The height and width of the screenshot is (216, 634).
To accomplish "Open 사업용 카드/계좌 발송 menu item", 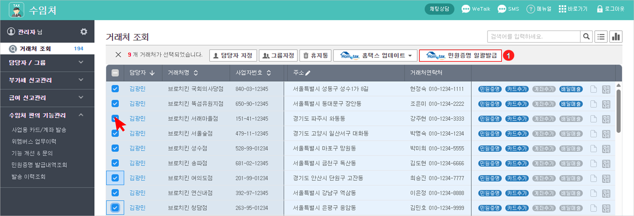I will (39, 130).
